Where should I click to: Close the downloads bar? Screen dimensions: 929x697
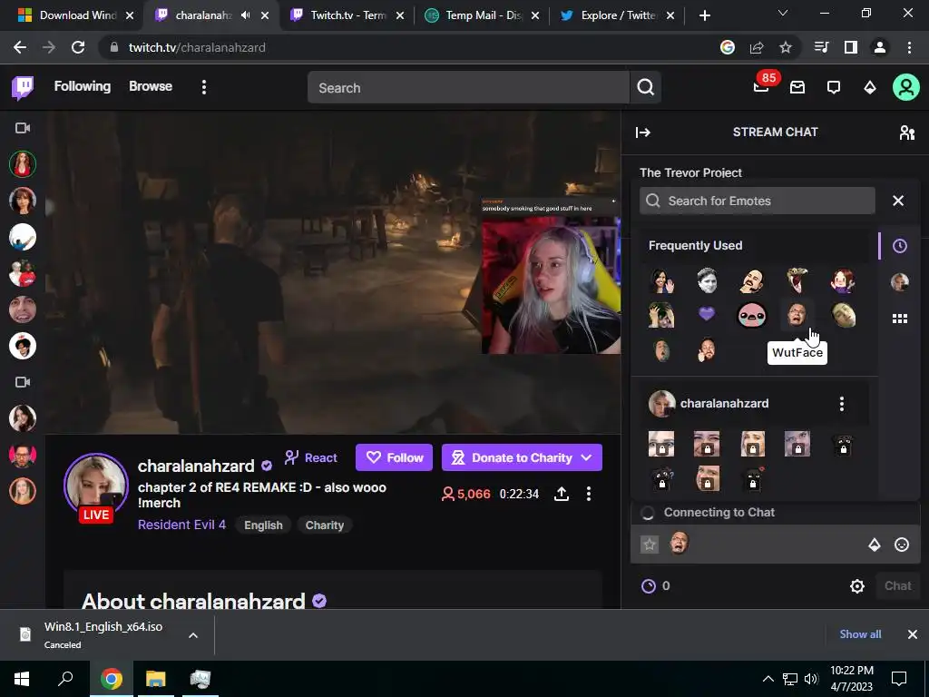pos(913,634)
